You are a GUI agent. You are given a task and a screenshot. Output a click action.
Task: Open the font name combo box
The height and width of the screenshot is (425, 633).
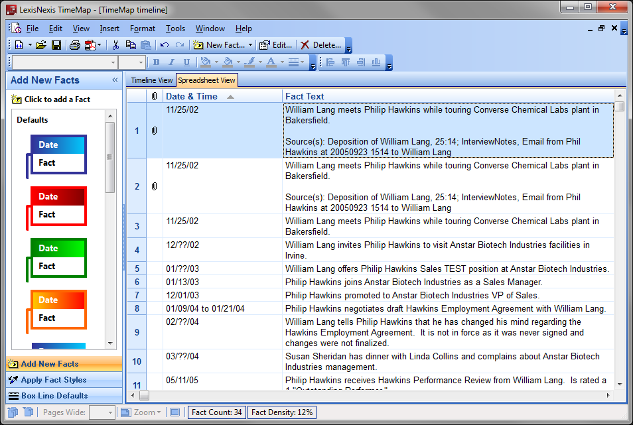pos(64,62)
